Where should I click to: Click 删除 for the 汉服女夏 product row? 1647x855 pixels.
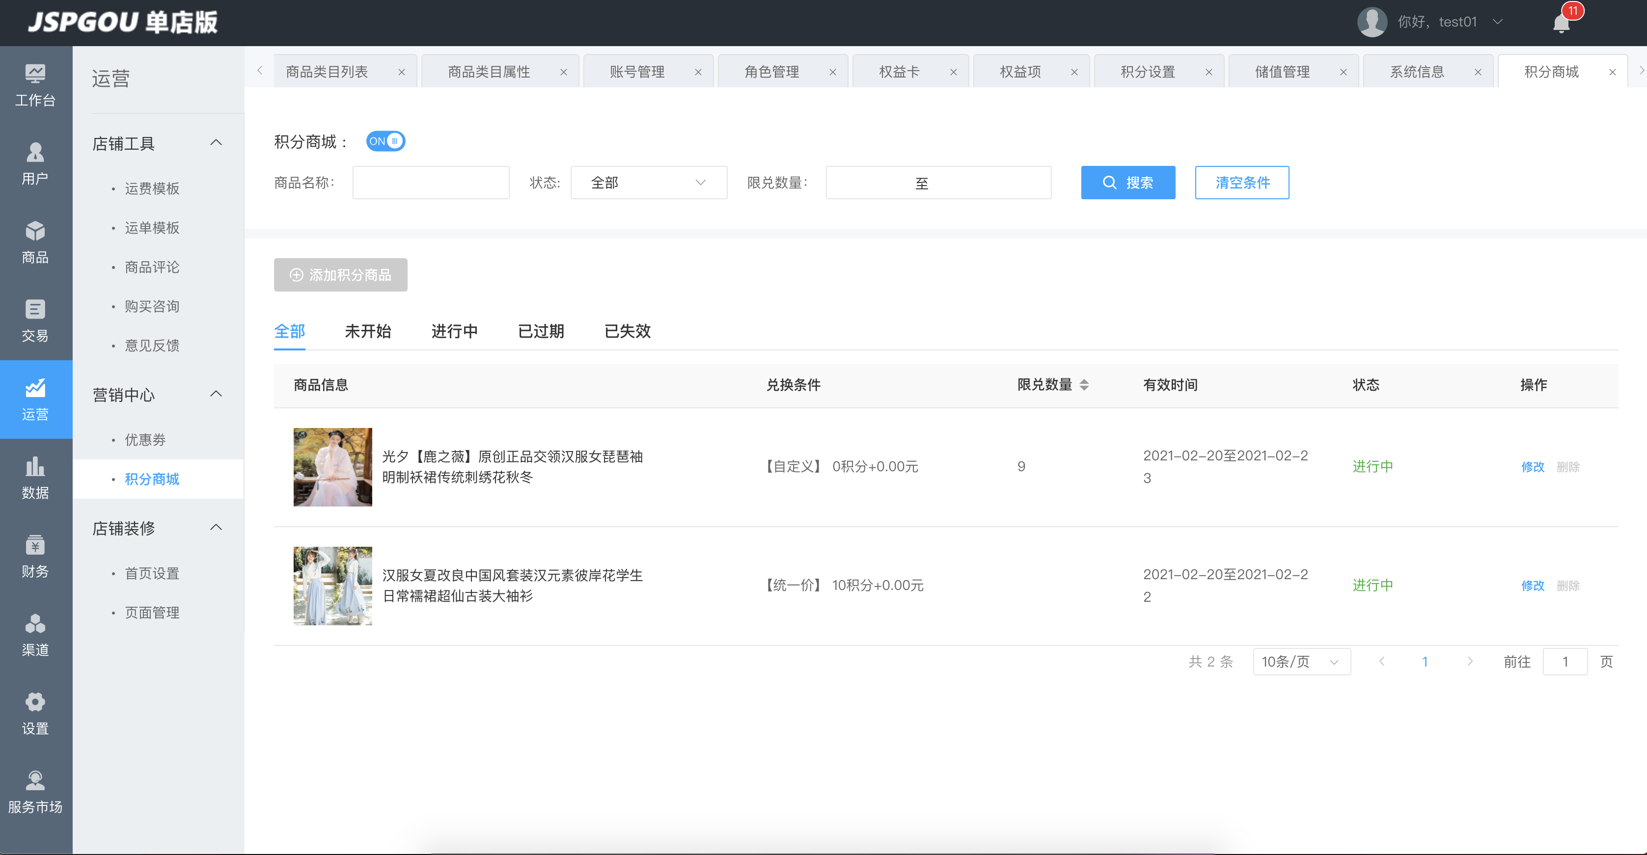pyautogui.click(x=1568, y=586)
